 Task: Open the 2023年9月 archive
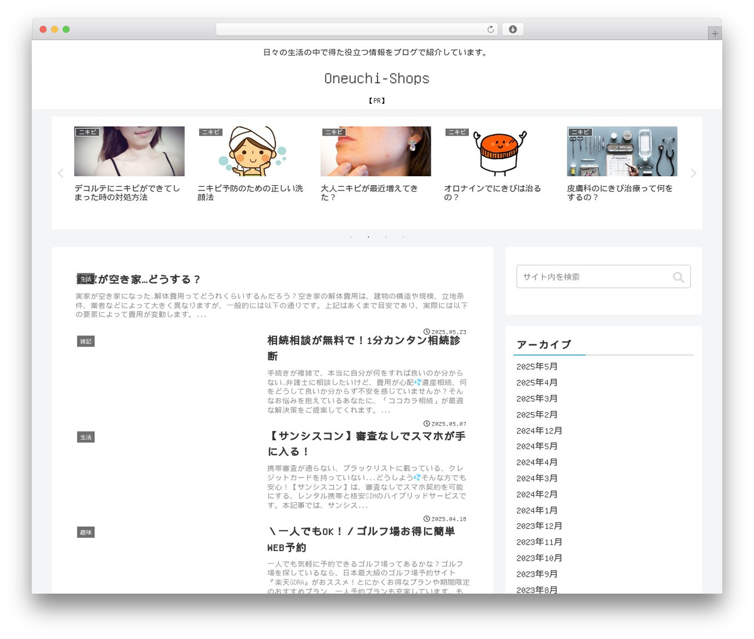(x=537, y=574)
